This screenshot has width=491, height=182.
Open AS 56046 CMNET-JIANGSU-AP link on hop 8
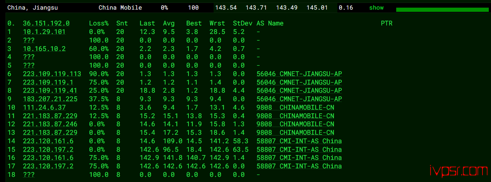(299, 90)
